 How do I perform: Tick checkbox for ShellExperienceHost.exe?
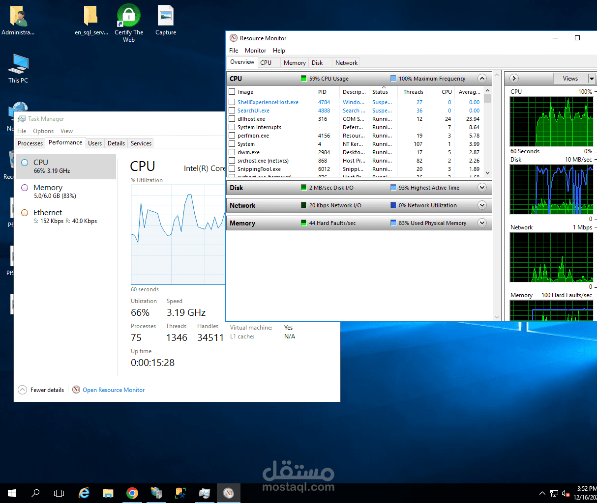click(x=232, y=102)
